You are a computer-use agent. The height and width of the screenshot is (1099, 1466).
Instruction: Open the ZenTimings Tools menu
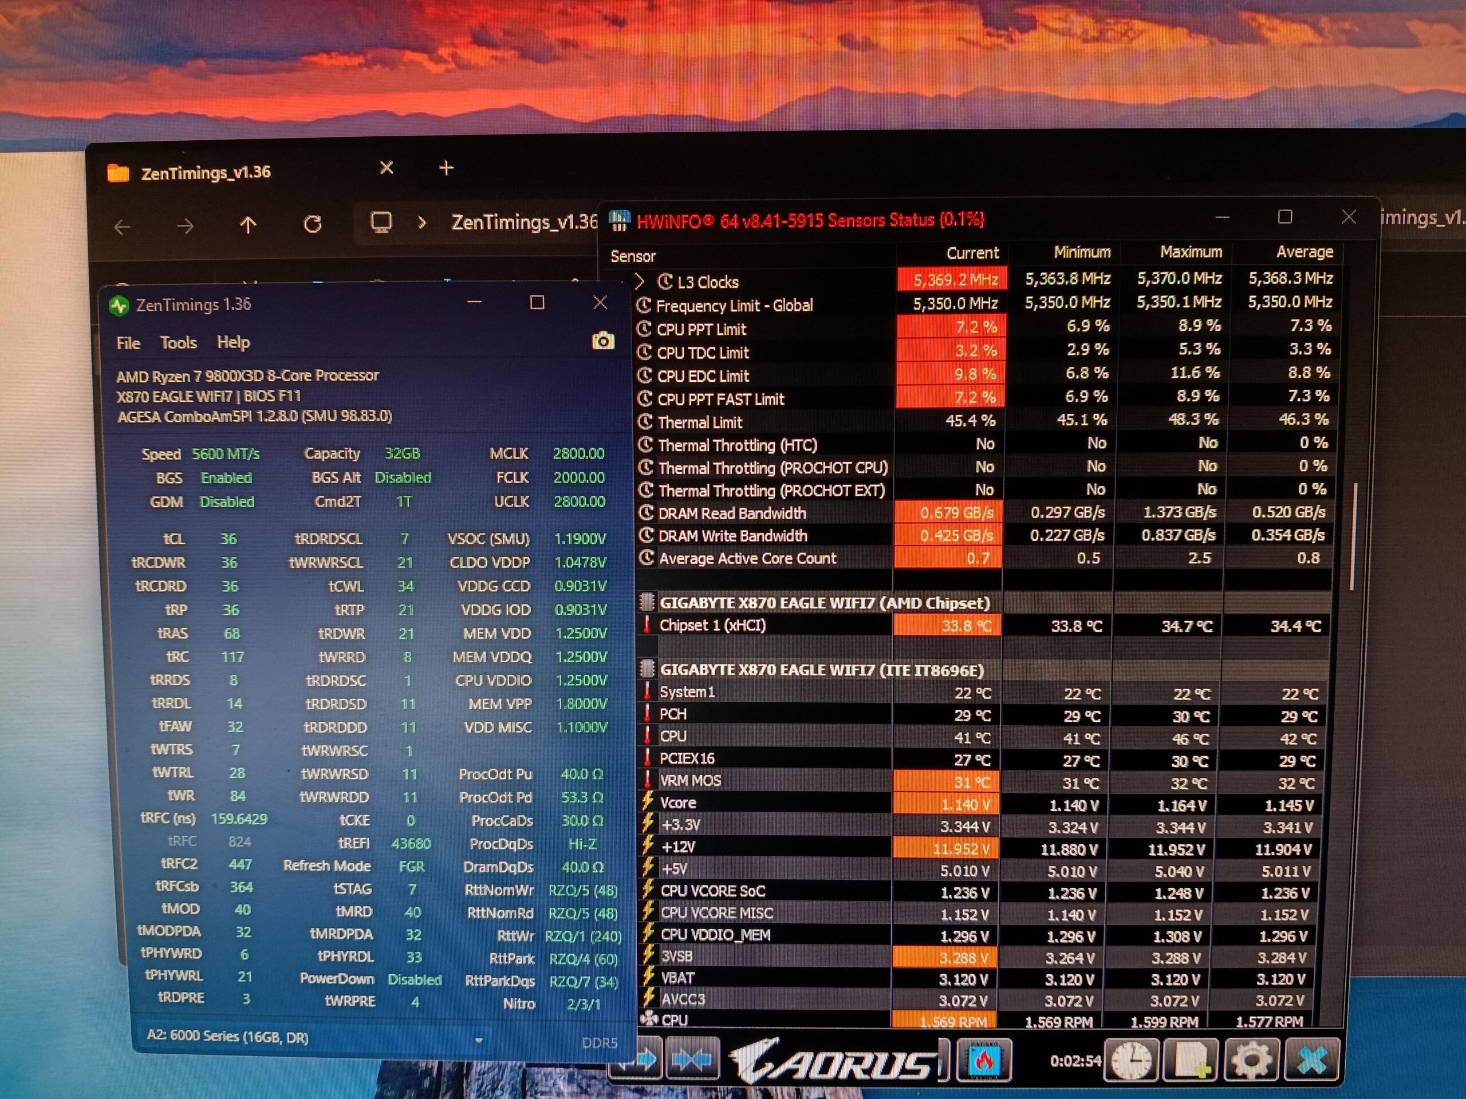178,342
